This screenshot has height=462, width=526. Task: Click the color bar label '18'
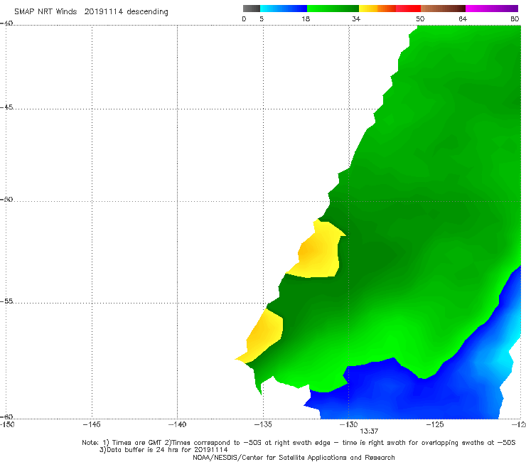[x=306, y=19]
